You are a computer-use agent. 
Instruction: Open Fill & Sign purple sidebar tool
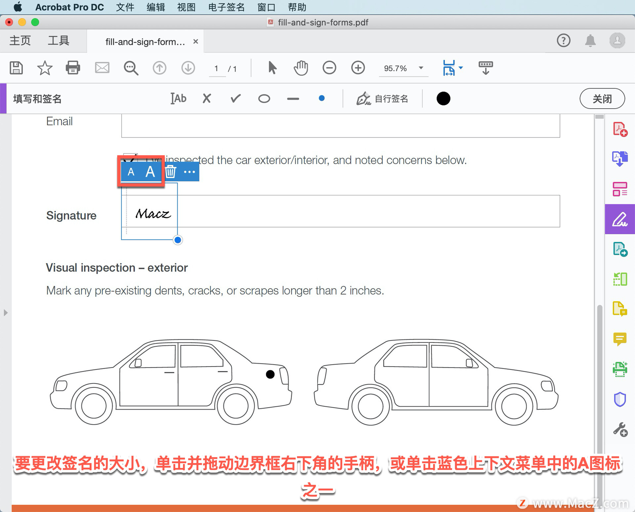coord(620,219)
